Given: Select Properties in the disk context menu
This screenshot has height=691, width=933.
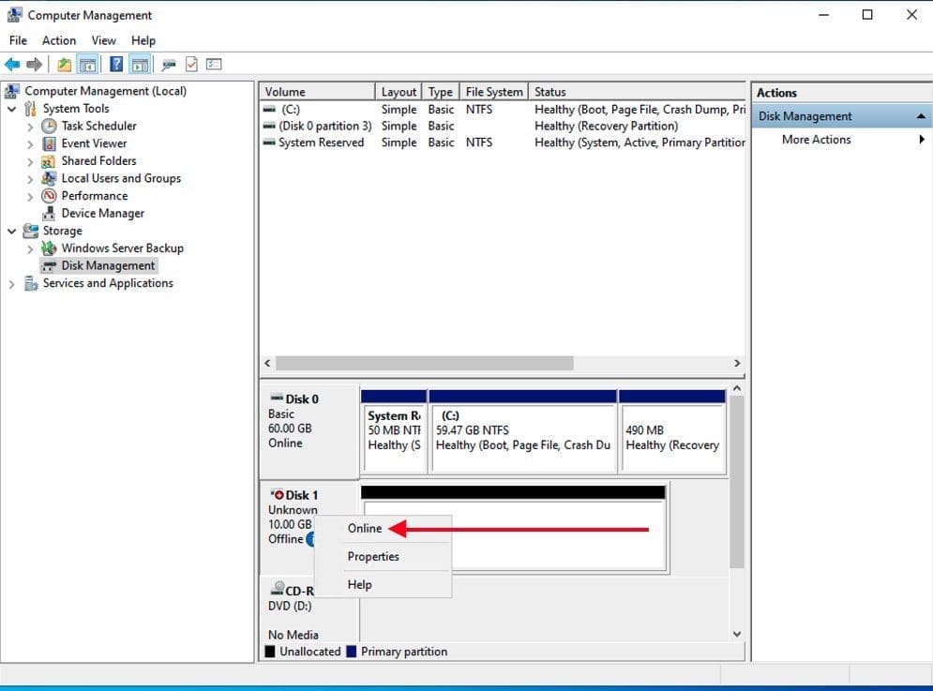Looking at the screenshot, I should (x=373, y=556).
